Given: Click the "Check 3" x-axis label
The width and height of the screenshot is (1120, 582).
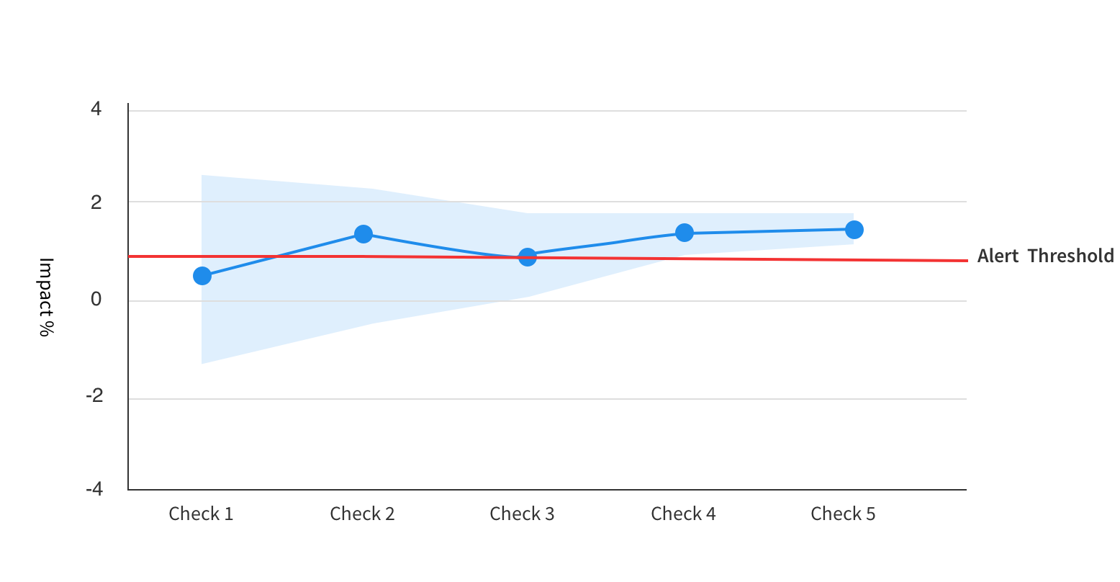Looking at the screenshot, I should [522, 514].
